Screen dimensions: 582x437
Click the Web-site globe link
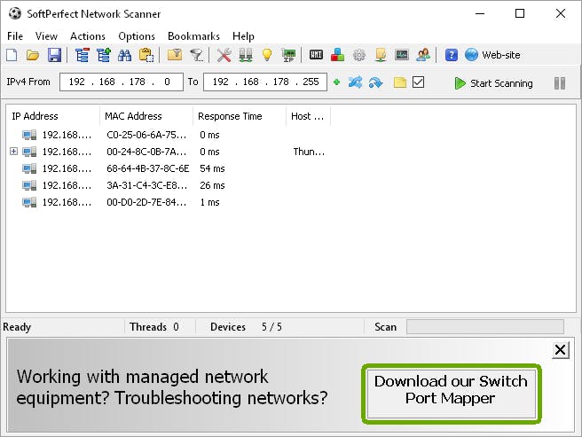[x=492, y=55]
